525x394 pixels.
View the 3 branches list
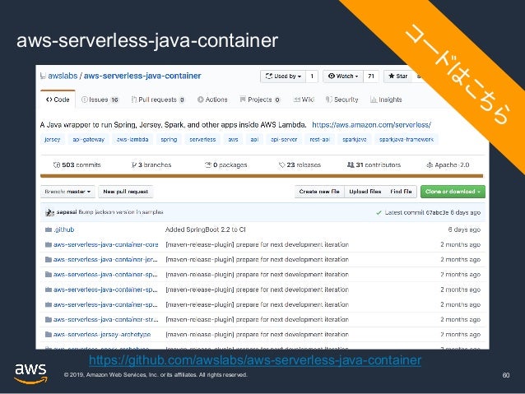click(151, 165)
